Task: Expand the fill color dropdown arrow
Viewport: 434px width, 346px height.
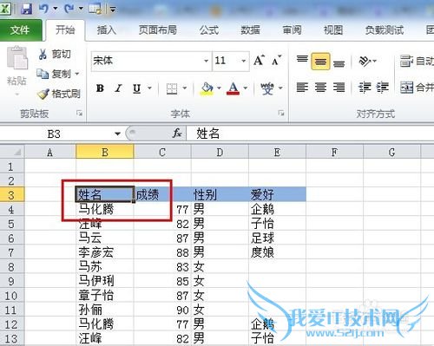Action: [219, 88]
